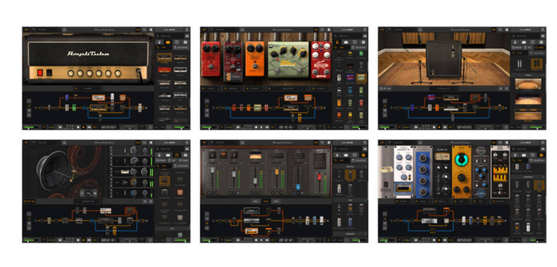Click record button in mixer window transport
Viewport: 557px width, 267px height.
tap(256, 240)
